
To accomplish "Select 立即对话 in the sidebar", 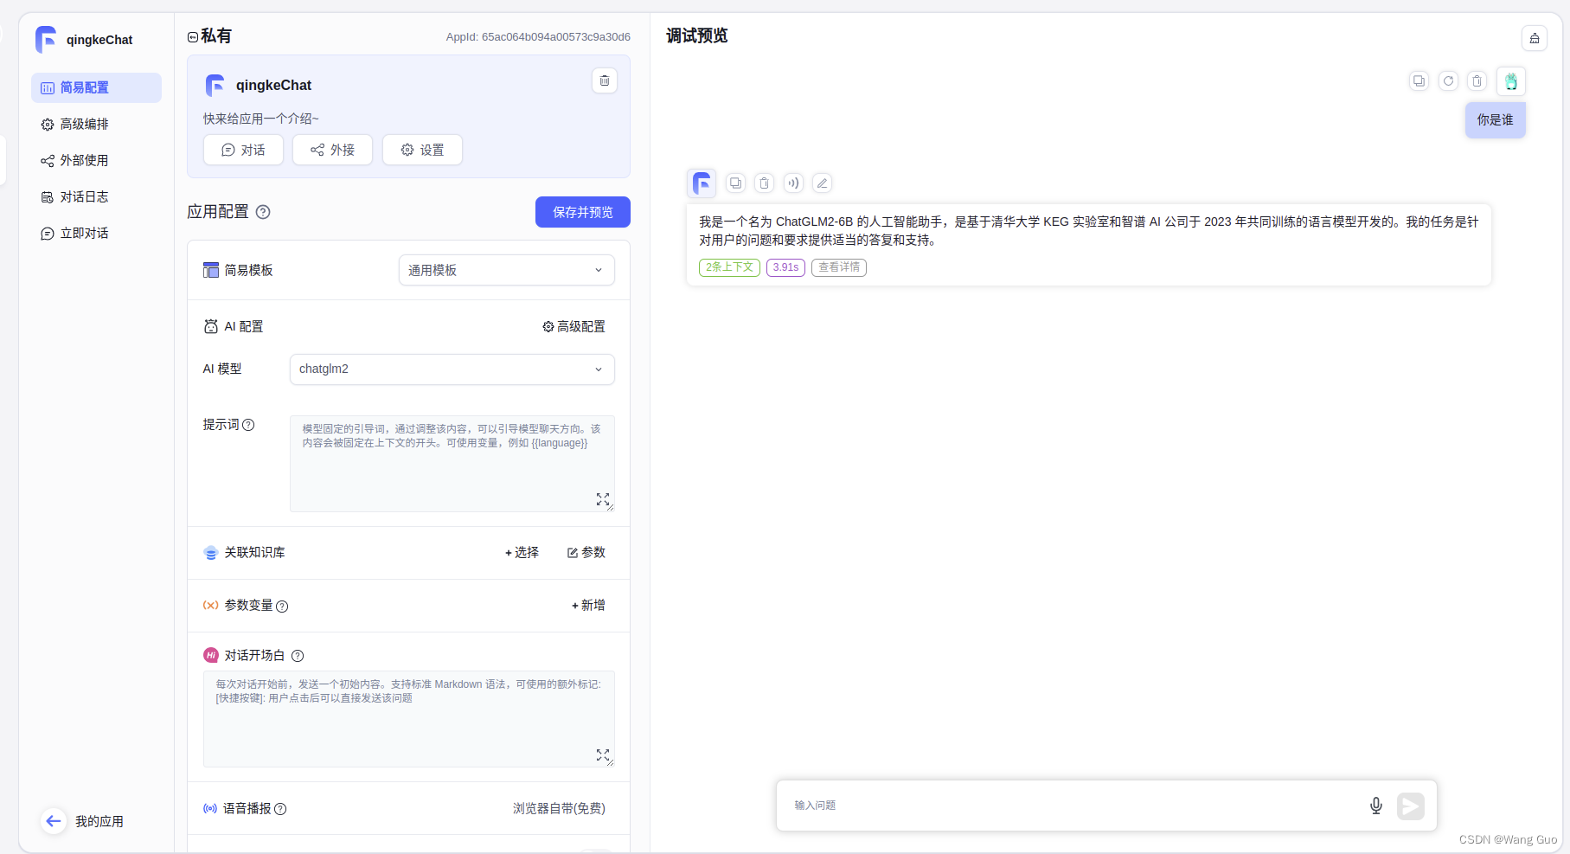I will (x=96, y=233).
